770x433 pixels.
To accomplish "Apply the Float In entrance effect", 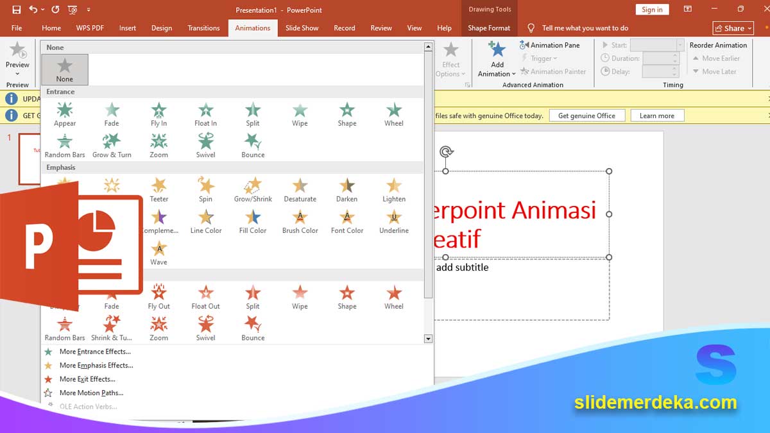I will coord(205,114).
